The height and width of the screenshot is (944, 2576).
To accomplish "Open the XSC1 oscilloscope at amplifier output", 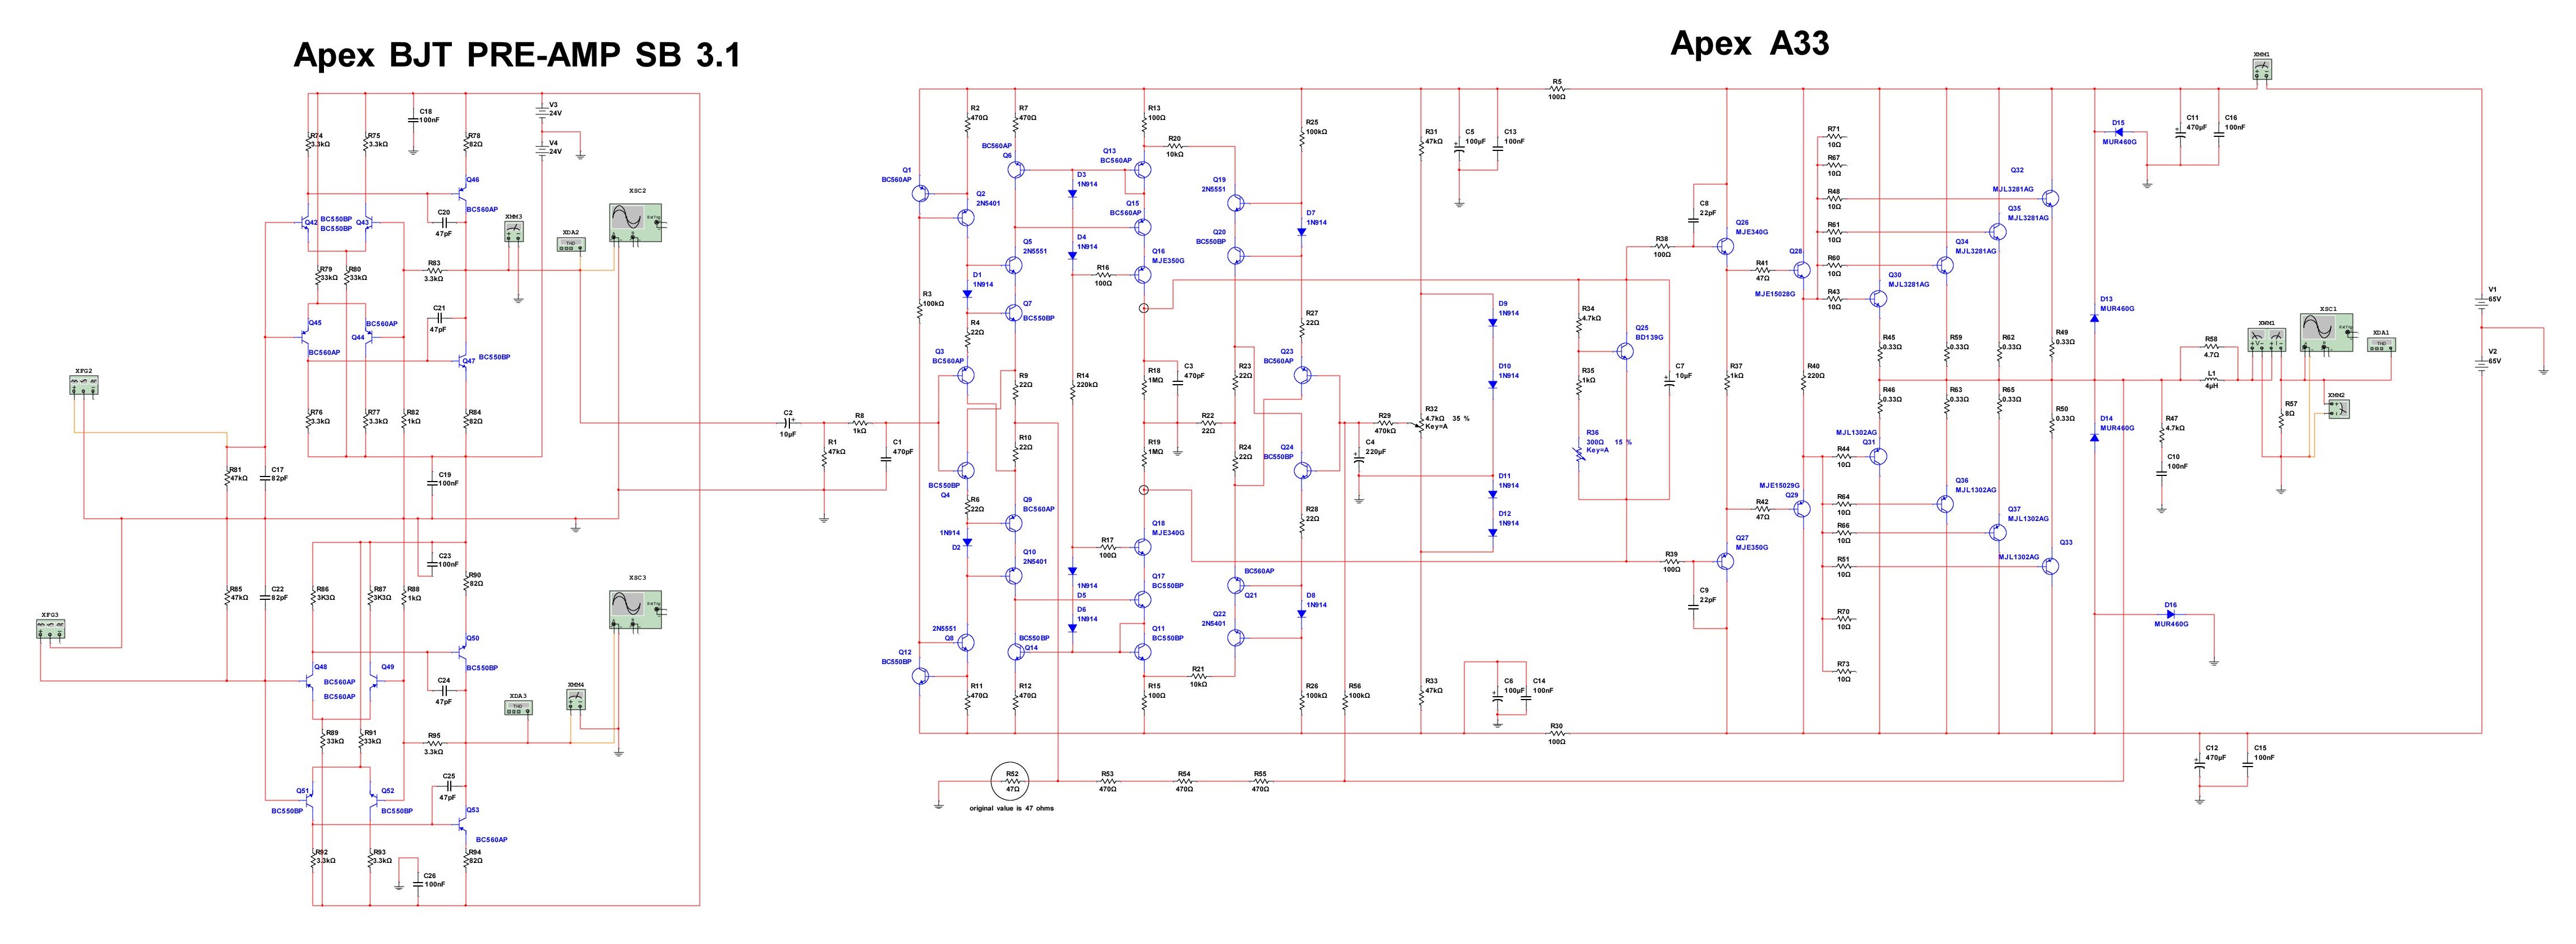I will 2327,333.
